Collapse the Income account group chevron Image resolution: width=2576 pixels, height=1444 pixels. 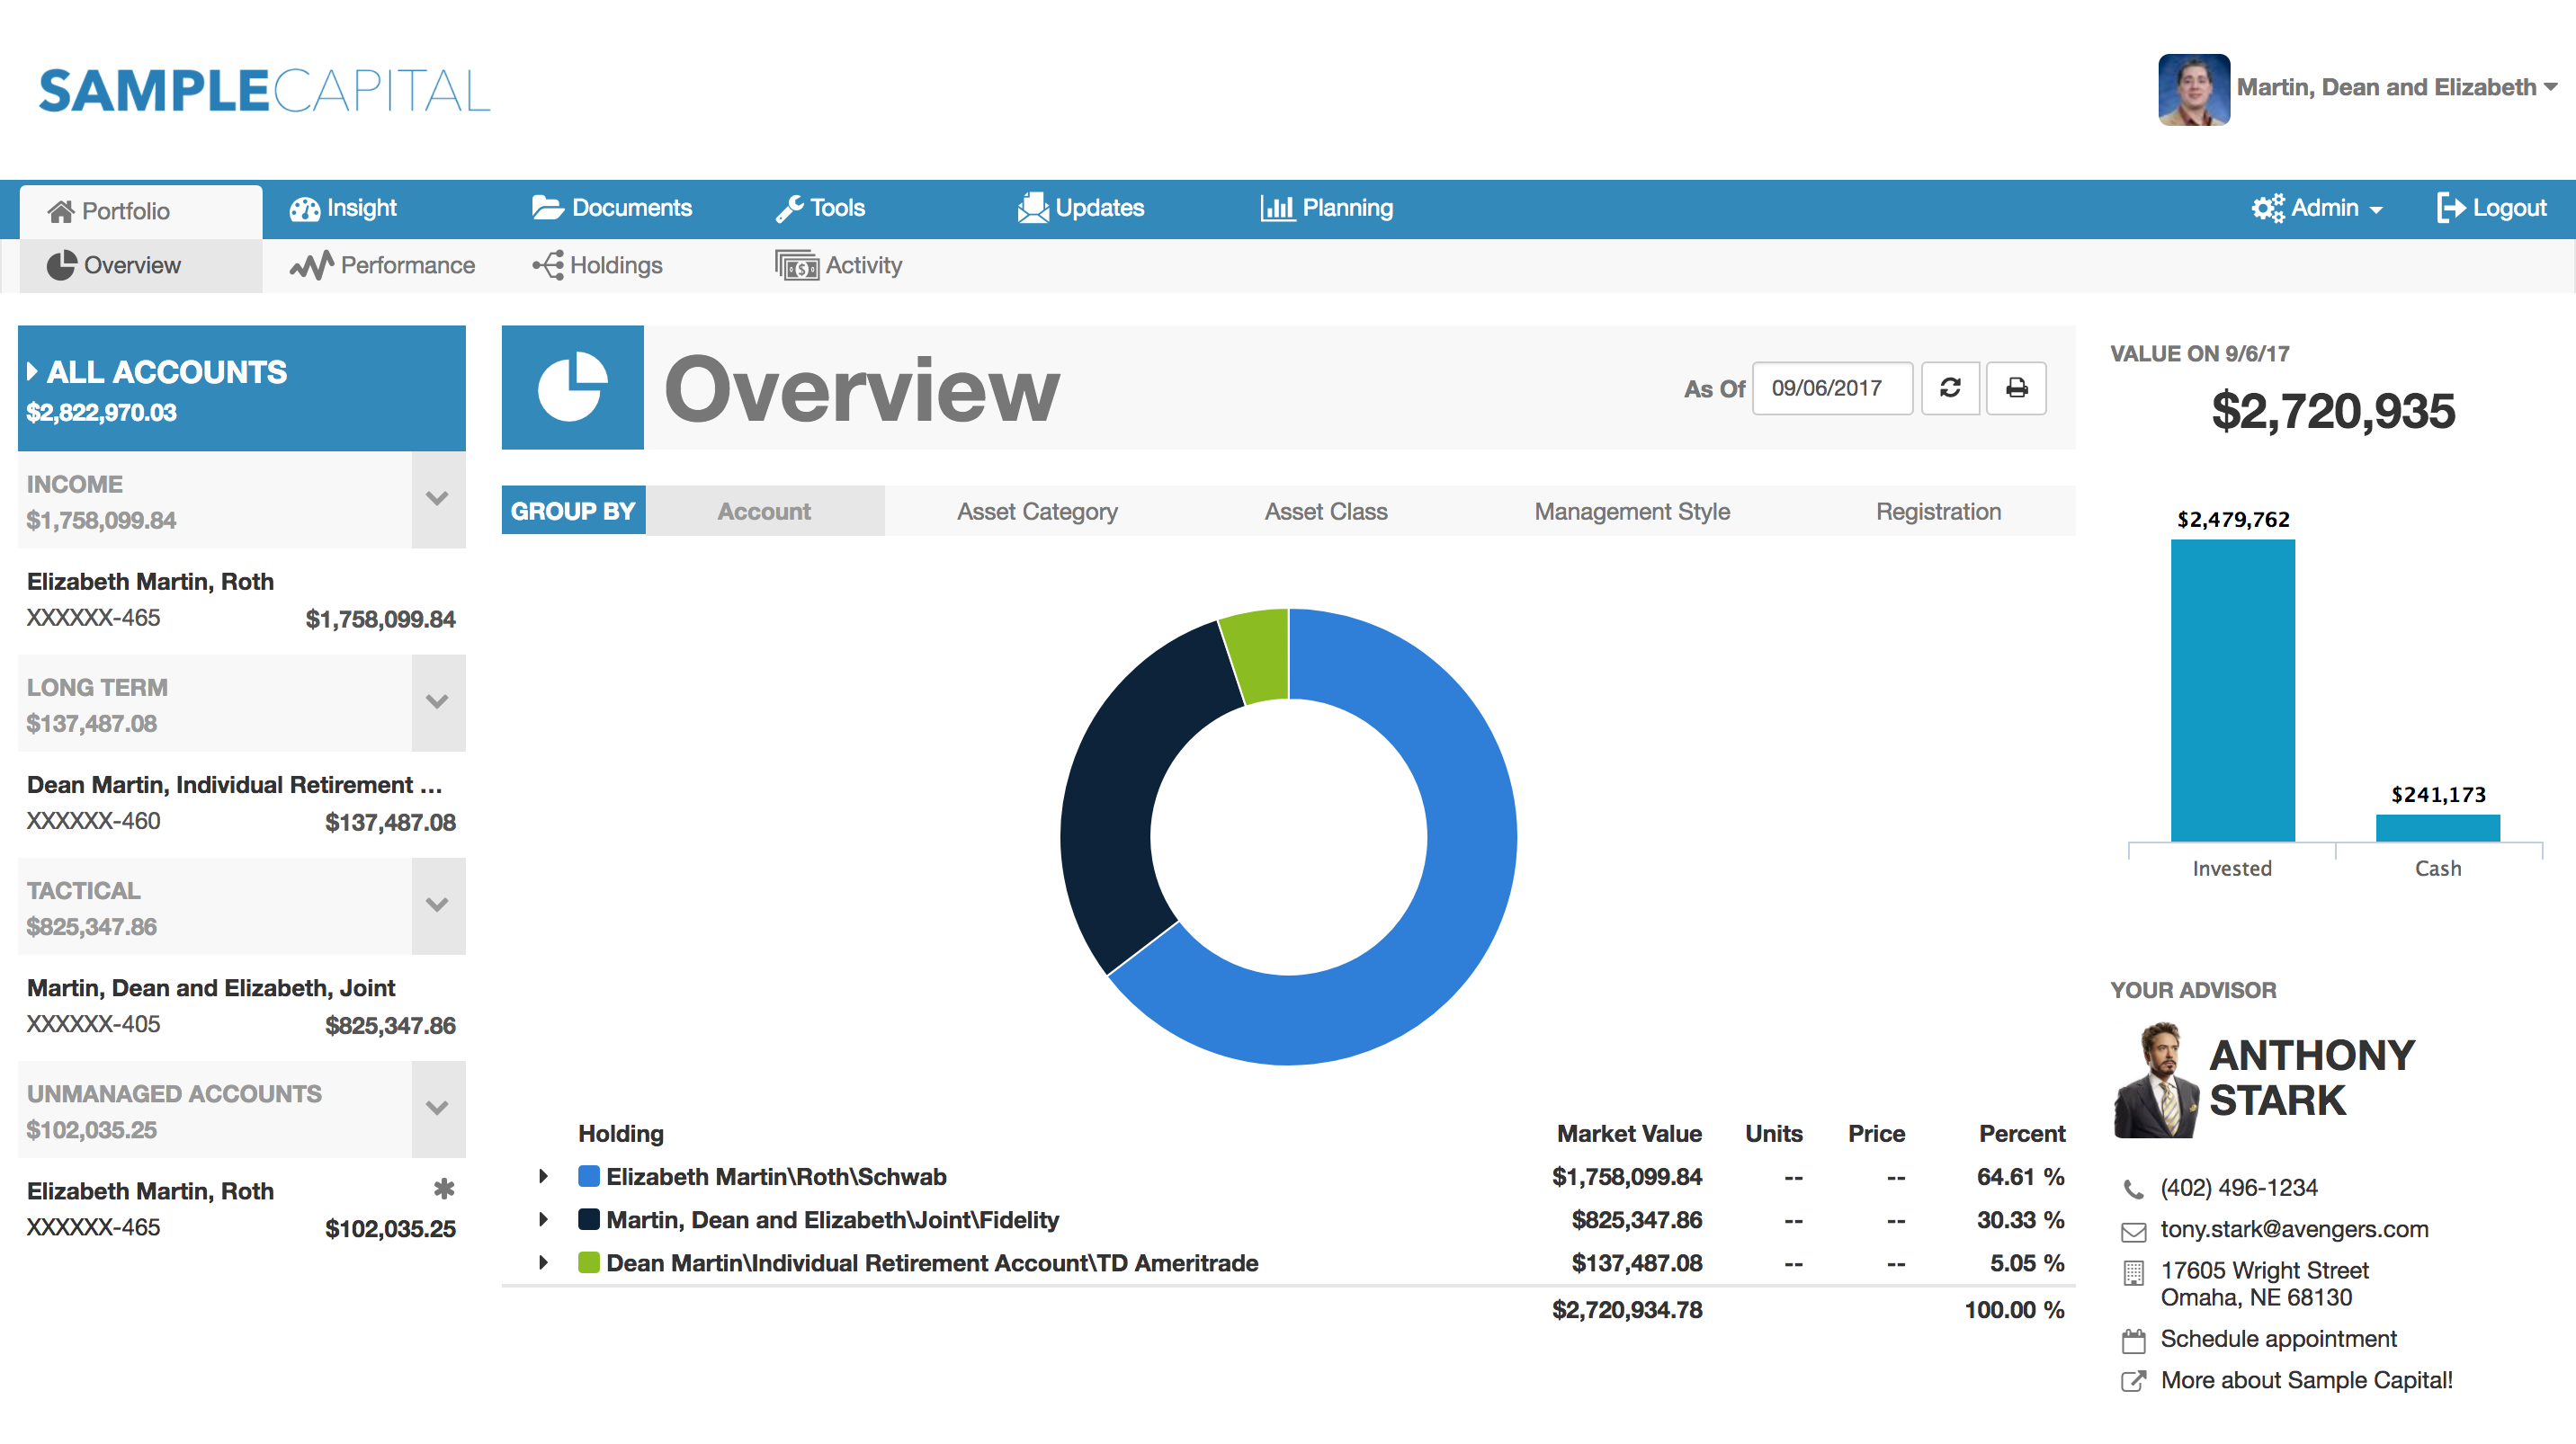pos(437,497)
